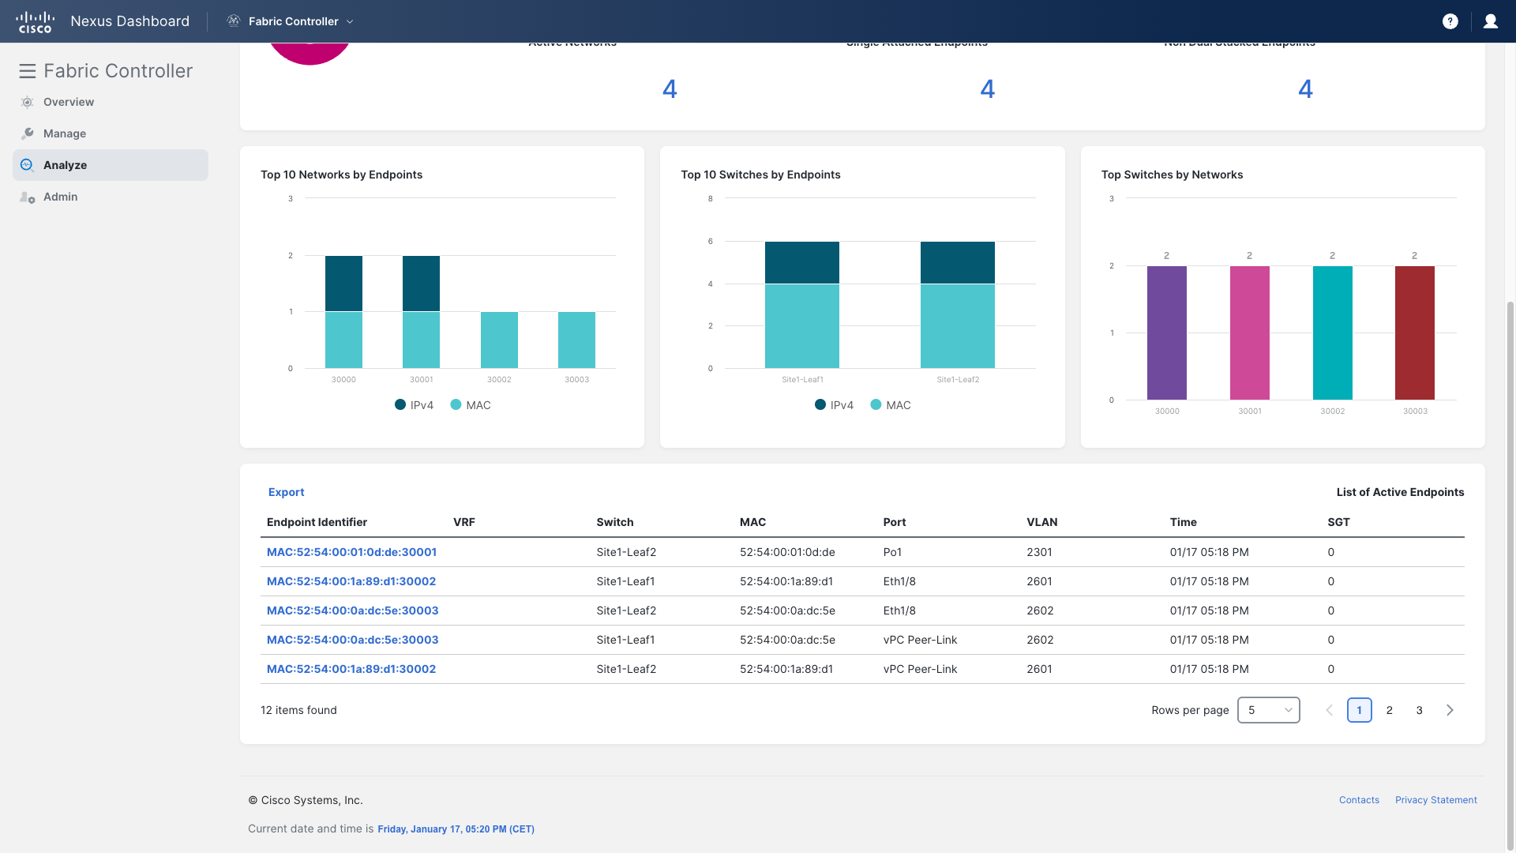
Task: Click the MAC column header
Action: click(752, 522)
